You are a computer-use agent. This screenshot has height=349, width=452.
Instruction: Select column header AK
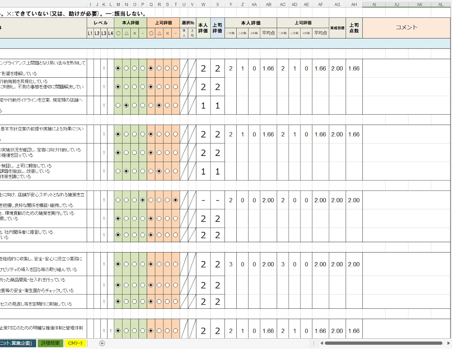(x=419, y=4)
